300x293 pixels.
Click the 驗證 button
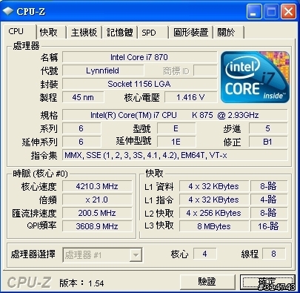[207, 282]
